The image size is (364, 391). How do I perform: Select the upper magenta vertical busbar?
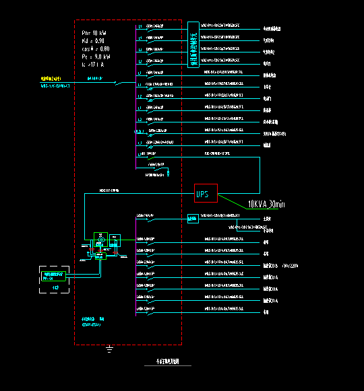click(136, 98)
